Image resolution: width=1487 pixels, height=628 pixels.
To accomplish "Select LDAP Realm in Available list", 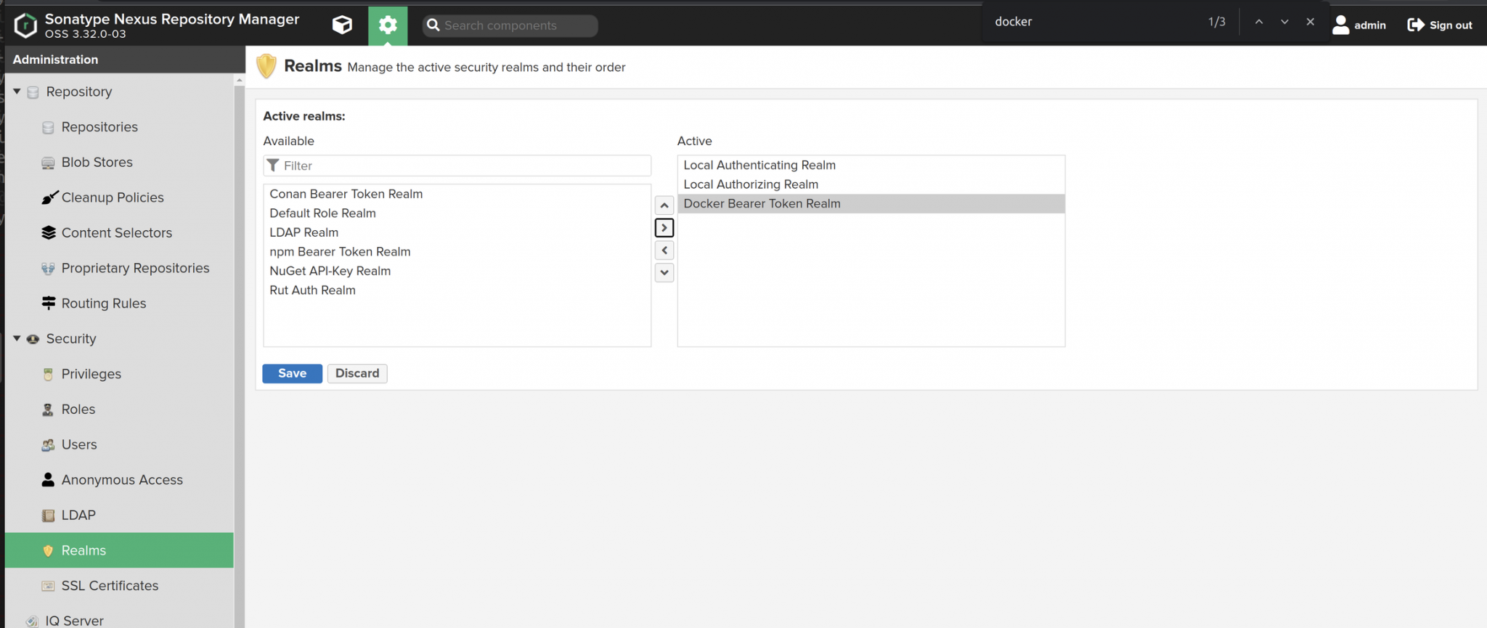I will [x=303, y=232].
